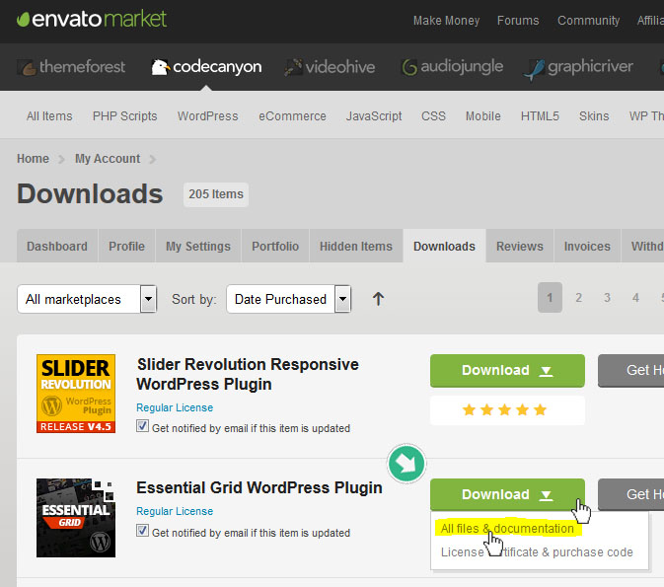Go to My Account in the breadcrumb

pyautogui.click(x=108, y=159)
